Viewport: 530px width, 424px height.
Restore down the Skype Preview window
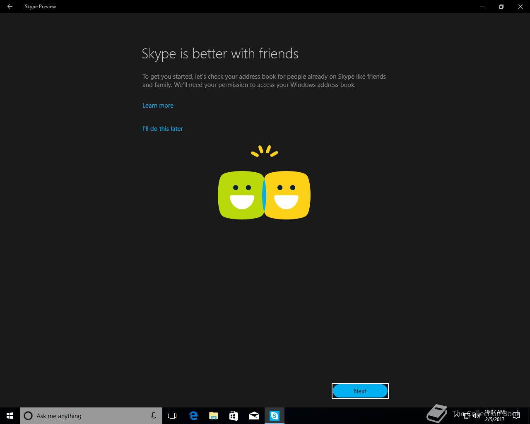pyautogui.click(x=501, y=7)
